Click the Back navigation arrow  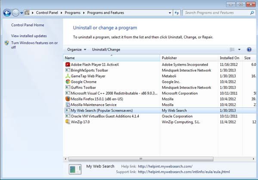tap(7, 13)
